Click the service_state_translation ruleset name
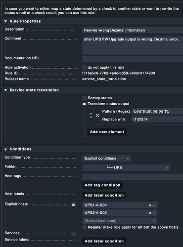This screenshot has width=183, height=247. [x=104, y=79]
